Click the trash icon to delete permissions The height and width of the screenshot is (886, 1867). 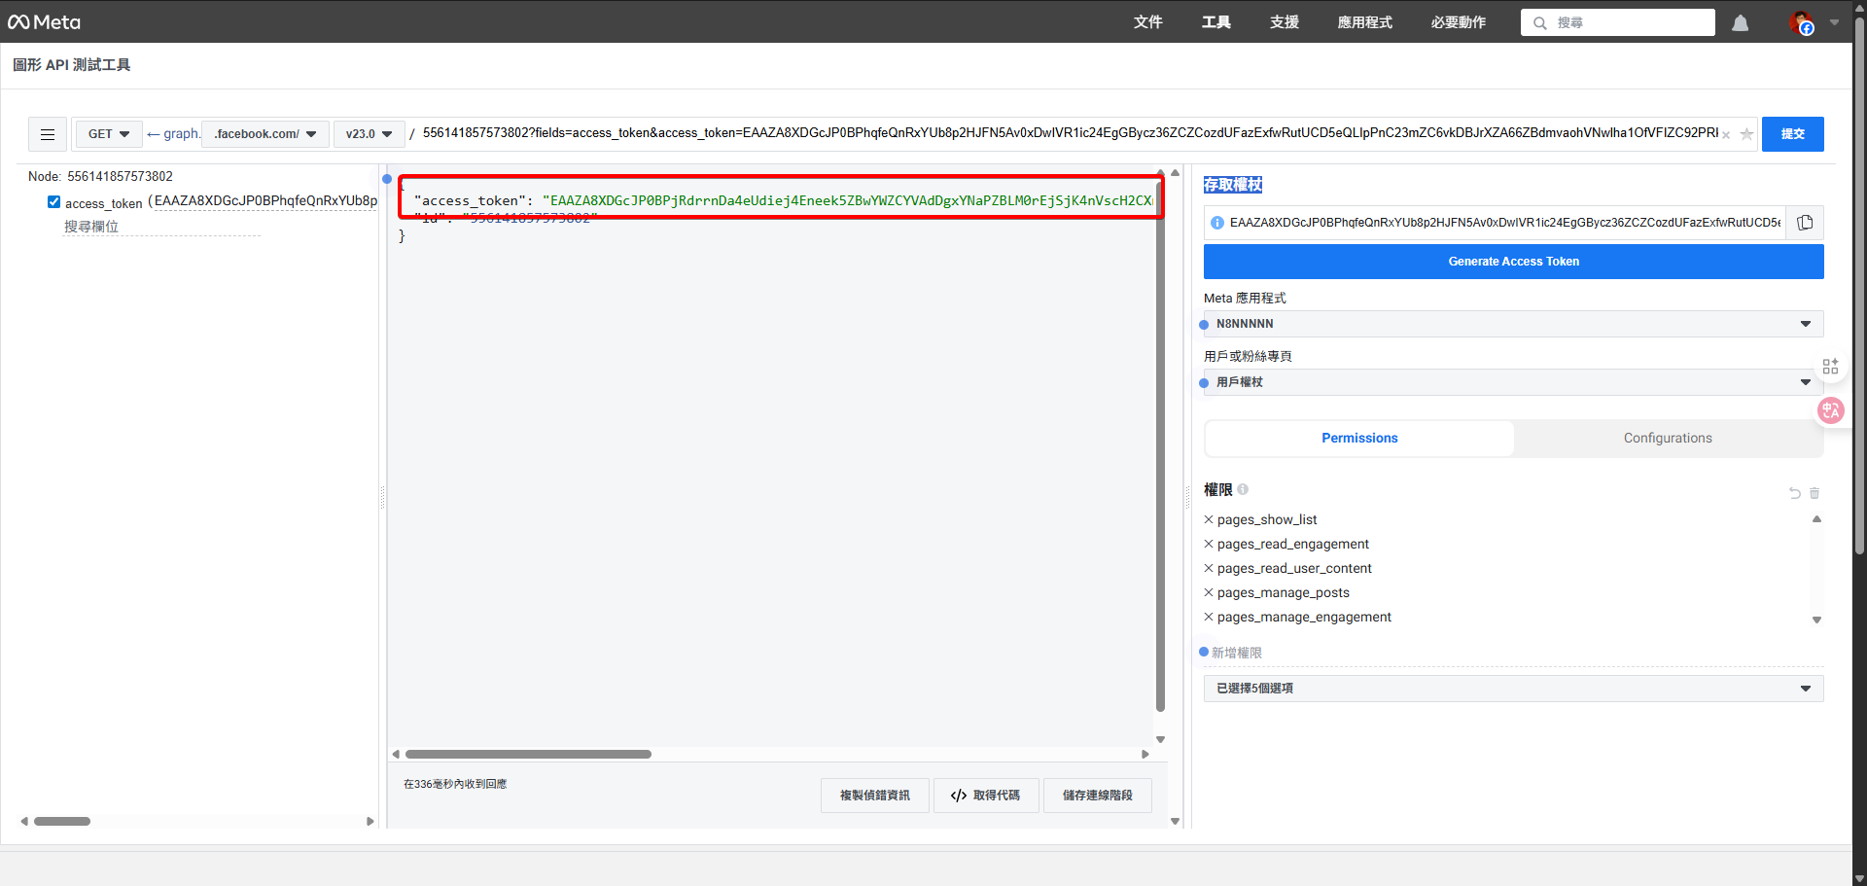point(1814,493)
